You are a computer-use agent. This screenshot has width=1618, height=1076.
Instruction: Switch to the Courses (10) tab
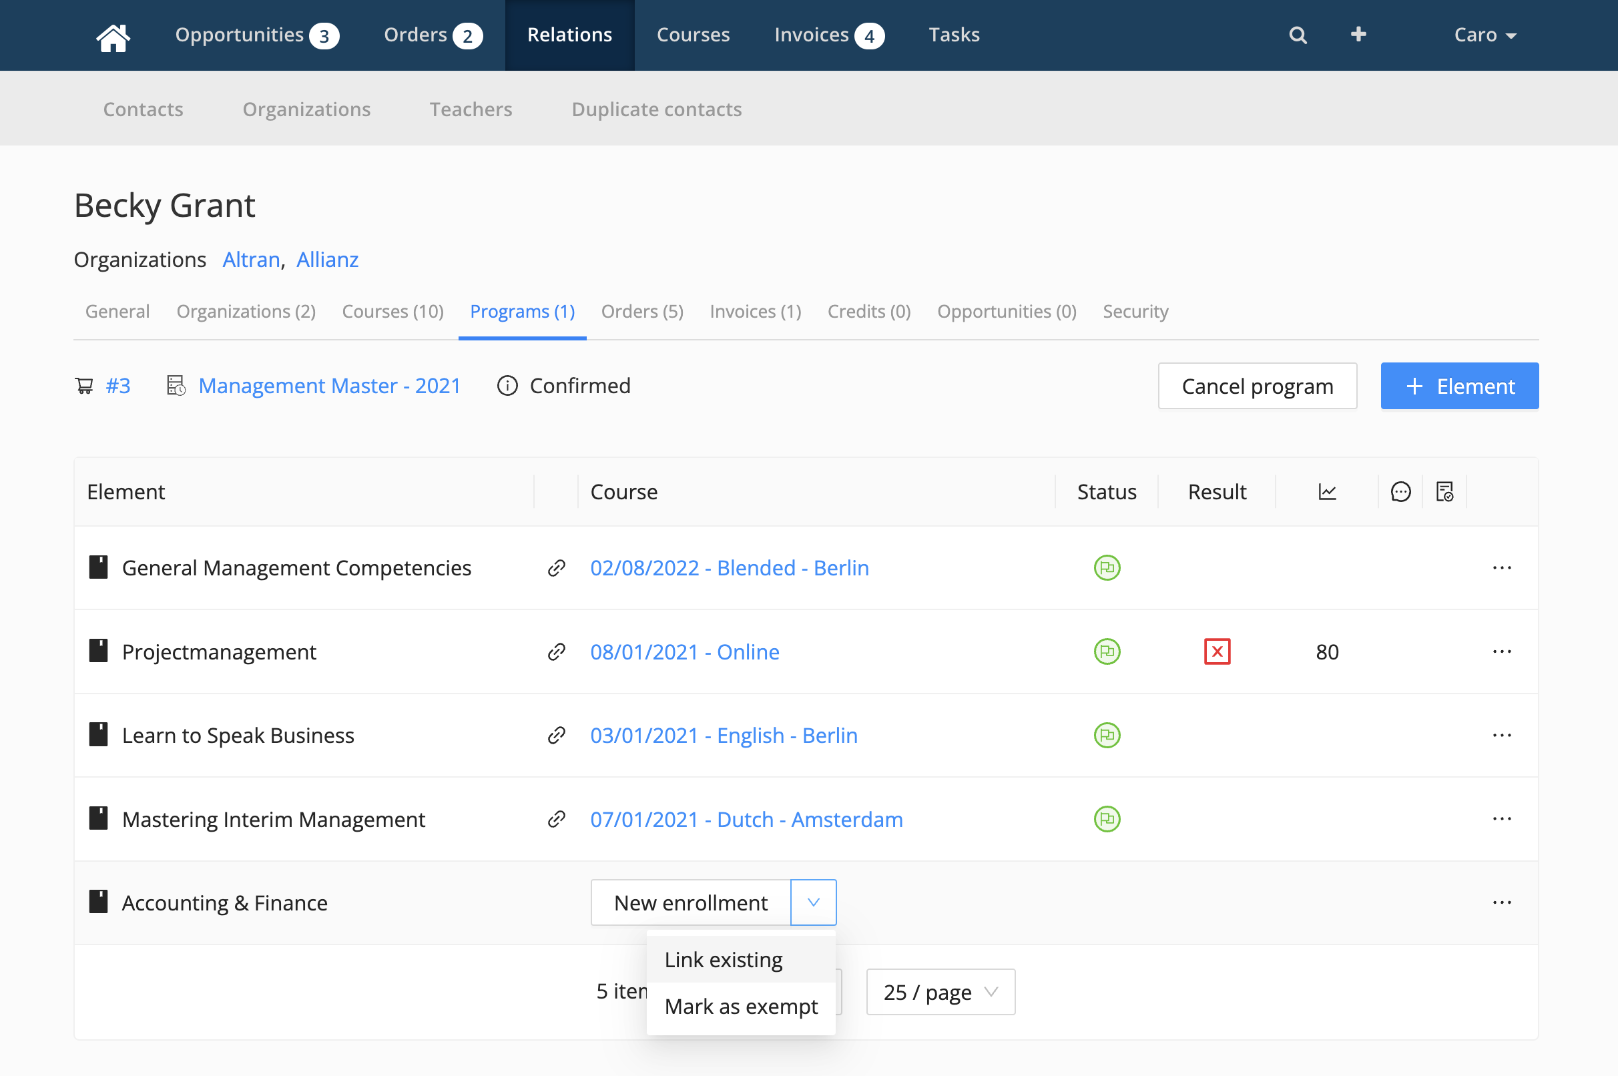click(393, 312)
